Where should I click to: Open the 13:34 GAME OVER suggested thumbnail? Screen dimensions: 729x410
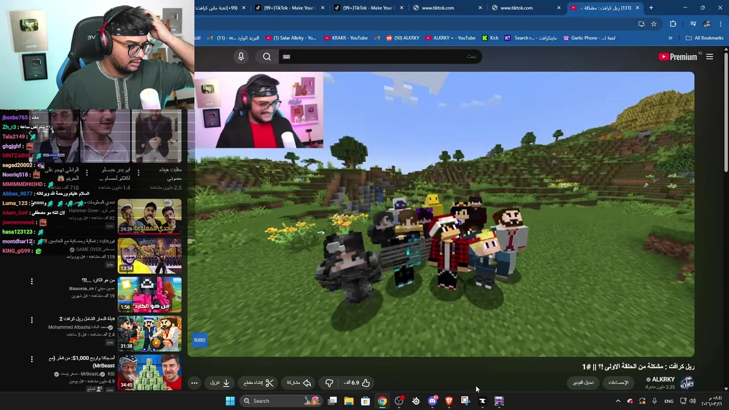pos(150,256)
